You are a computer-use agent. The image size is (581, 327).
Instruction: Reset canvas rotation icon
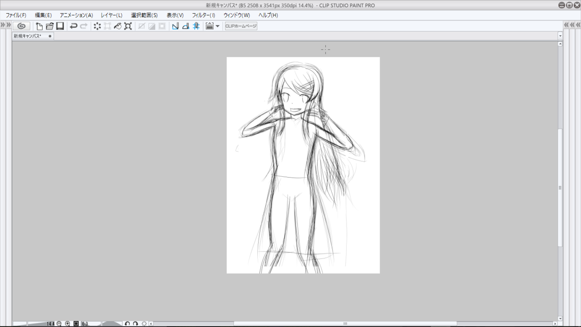click(x=144, y=323)
